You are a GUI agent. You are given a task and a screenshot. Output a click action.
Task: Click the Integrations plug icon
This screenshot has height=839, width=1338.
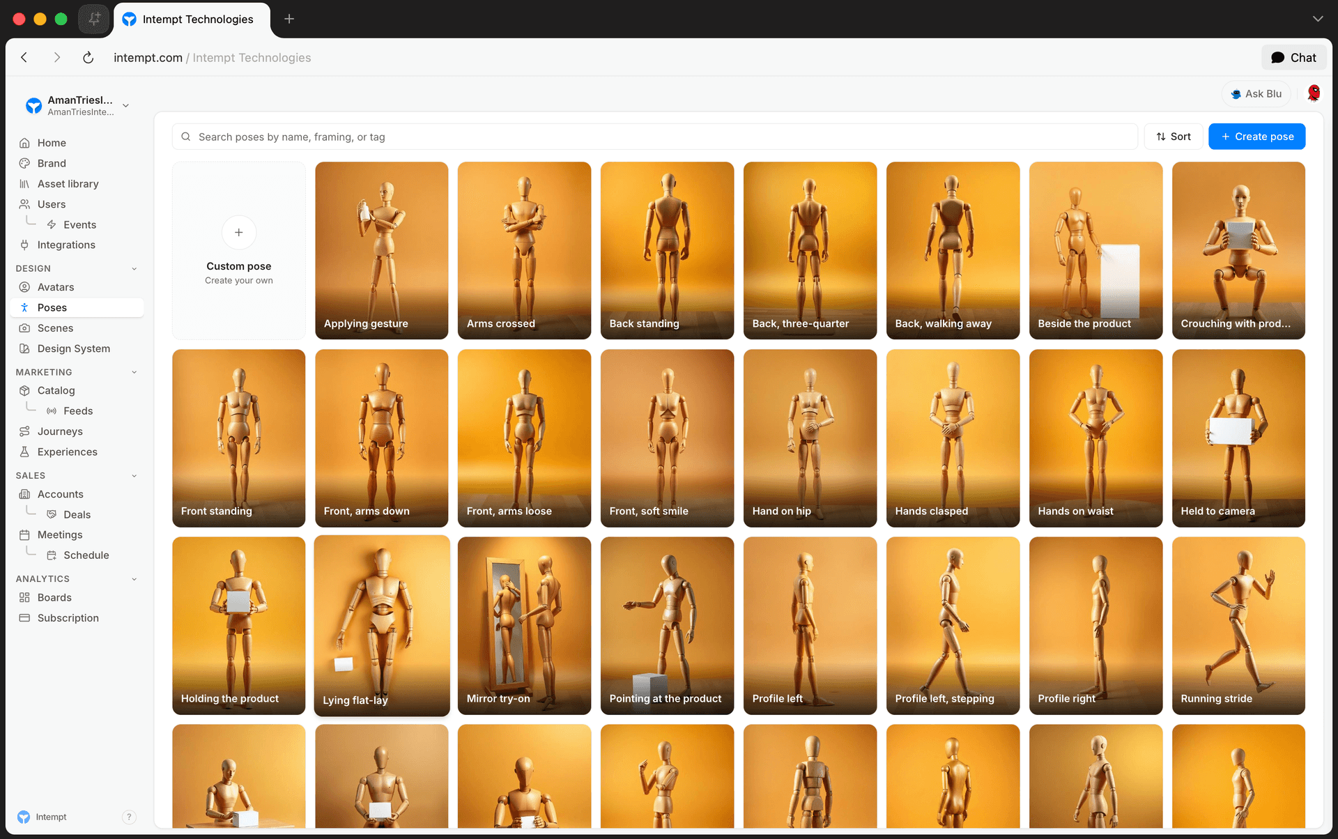pyautogui.click(x=24, y=245)
